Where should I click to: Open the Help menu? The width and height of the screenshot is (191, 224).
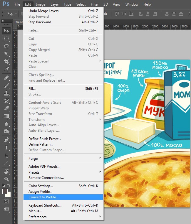point(147,4)
